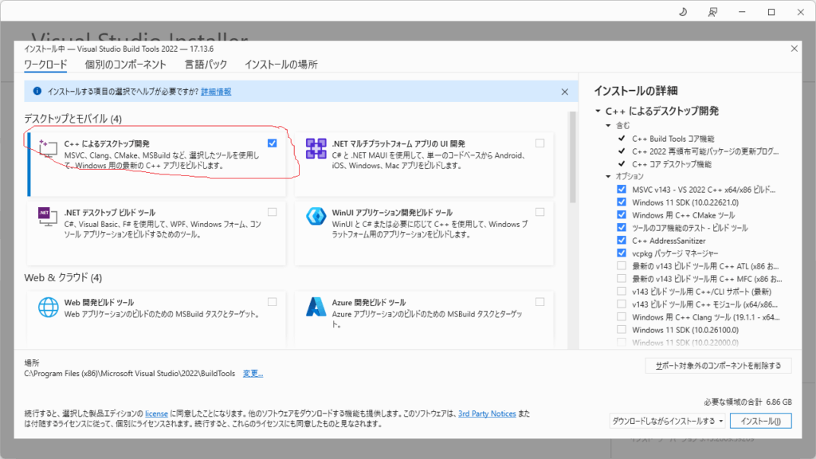Viewport: 816px width, 459px height.
Task: Collapse the 含む section
Action: click(x=608, y=125)
